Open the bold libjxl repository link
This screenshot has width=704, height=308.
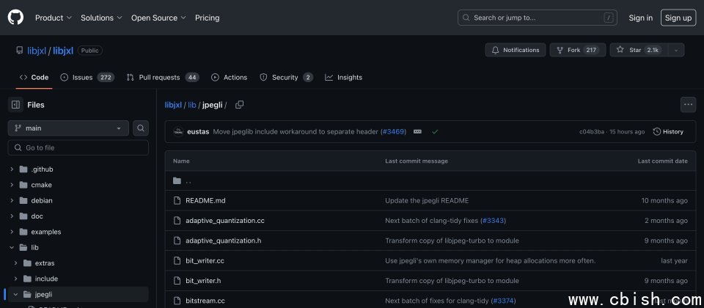pos(63,51)
